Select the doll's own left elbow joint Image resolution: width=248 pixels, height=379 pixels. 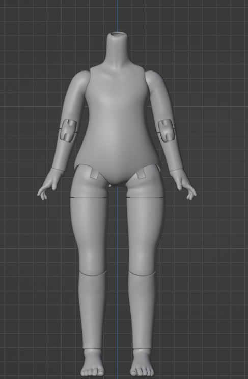click(167, 130)
